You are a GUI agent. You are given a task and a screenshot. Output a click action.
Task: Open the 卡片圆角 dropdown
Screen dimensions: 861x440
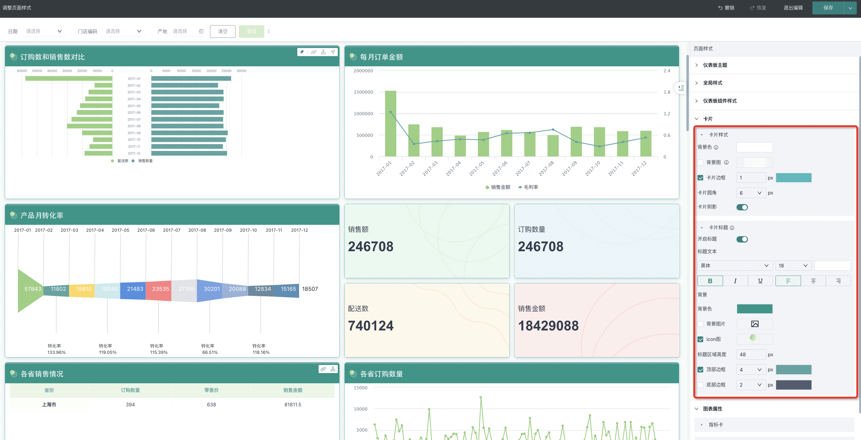pyautogui.click(x=751, y=193)
